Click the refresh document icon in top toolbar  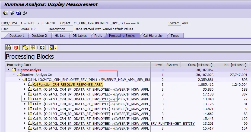pos(18,13)
